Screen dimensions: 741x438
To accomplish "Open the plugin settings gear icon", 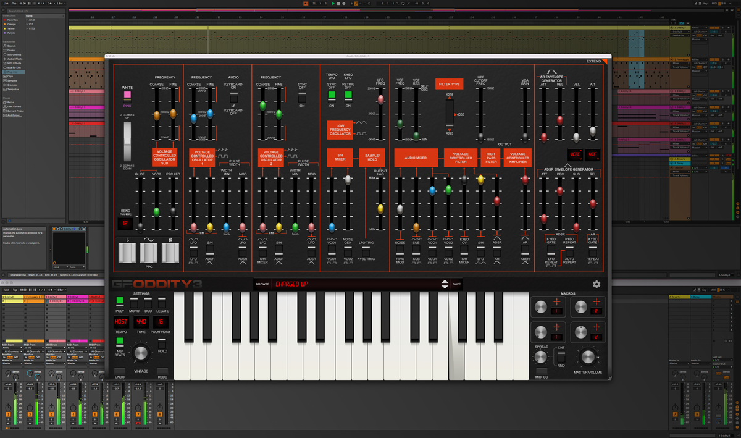I will click(x=596, y=284).
